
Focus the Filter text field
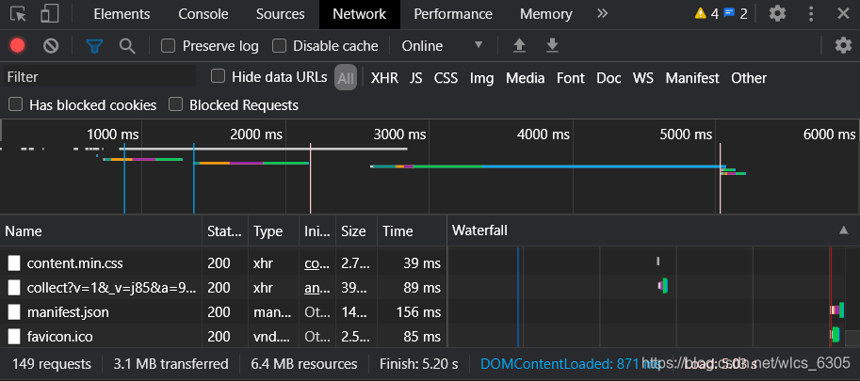pos(100,76)
